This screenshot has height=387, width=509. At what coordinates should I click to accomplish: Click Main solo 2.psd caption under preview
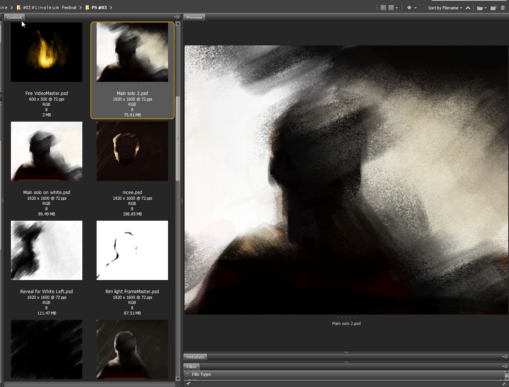[x=346, y=324]
